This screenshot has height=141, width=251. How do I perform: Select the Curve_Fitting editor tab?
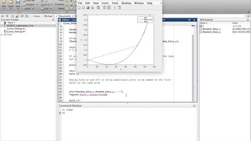coord(70,23)
